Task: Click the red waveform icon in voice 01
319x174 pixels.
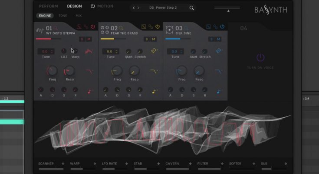Action: click(89, 51)
